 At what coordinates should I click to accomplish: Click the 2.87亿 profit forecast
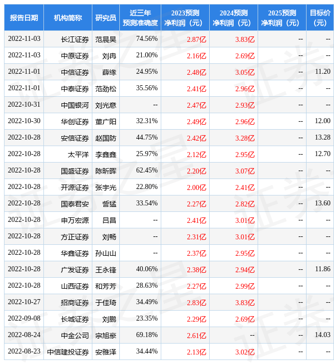[197, 39]
